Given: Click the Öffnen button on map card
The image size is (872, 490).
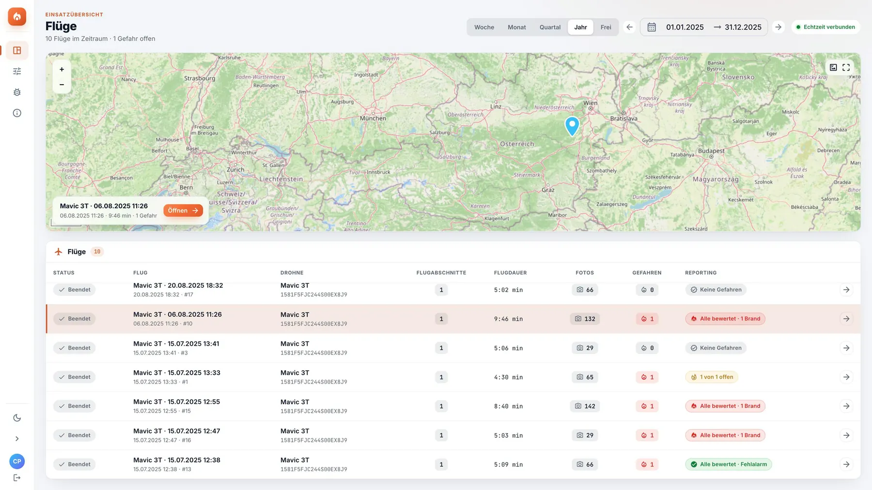Looking at the screenshot, I should pos(183,211).
